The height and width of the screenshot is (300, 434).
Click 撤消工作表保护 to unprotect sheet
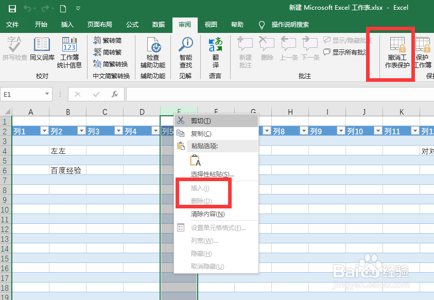point(396,51)
